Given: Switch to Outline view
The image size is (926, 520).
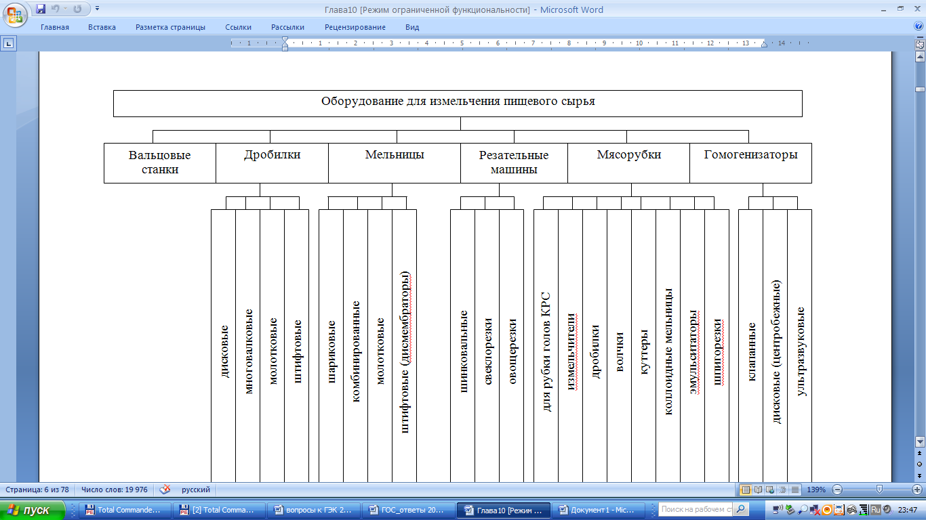Looking at the screenshot, I should click(783, 489).
